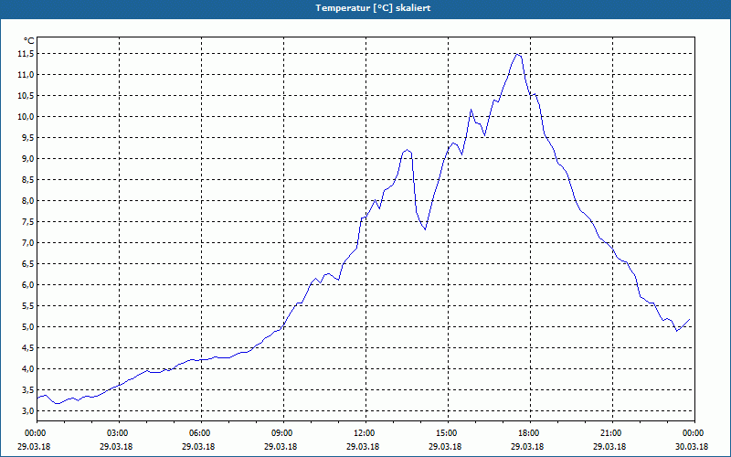Click the 3,5 y-axis value
Viewport: 731px width, 457px height.
point(27,389)
